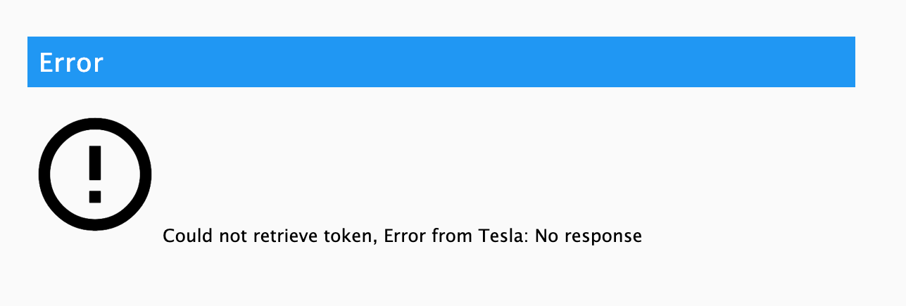The height and width of the screenshot is (306, 906).
Task: Click the vertical bar of the exclamation mark
Action: click(95, 164)
